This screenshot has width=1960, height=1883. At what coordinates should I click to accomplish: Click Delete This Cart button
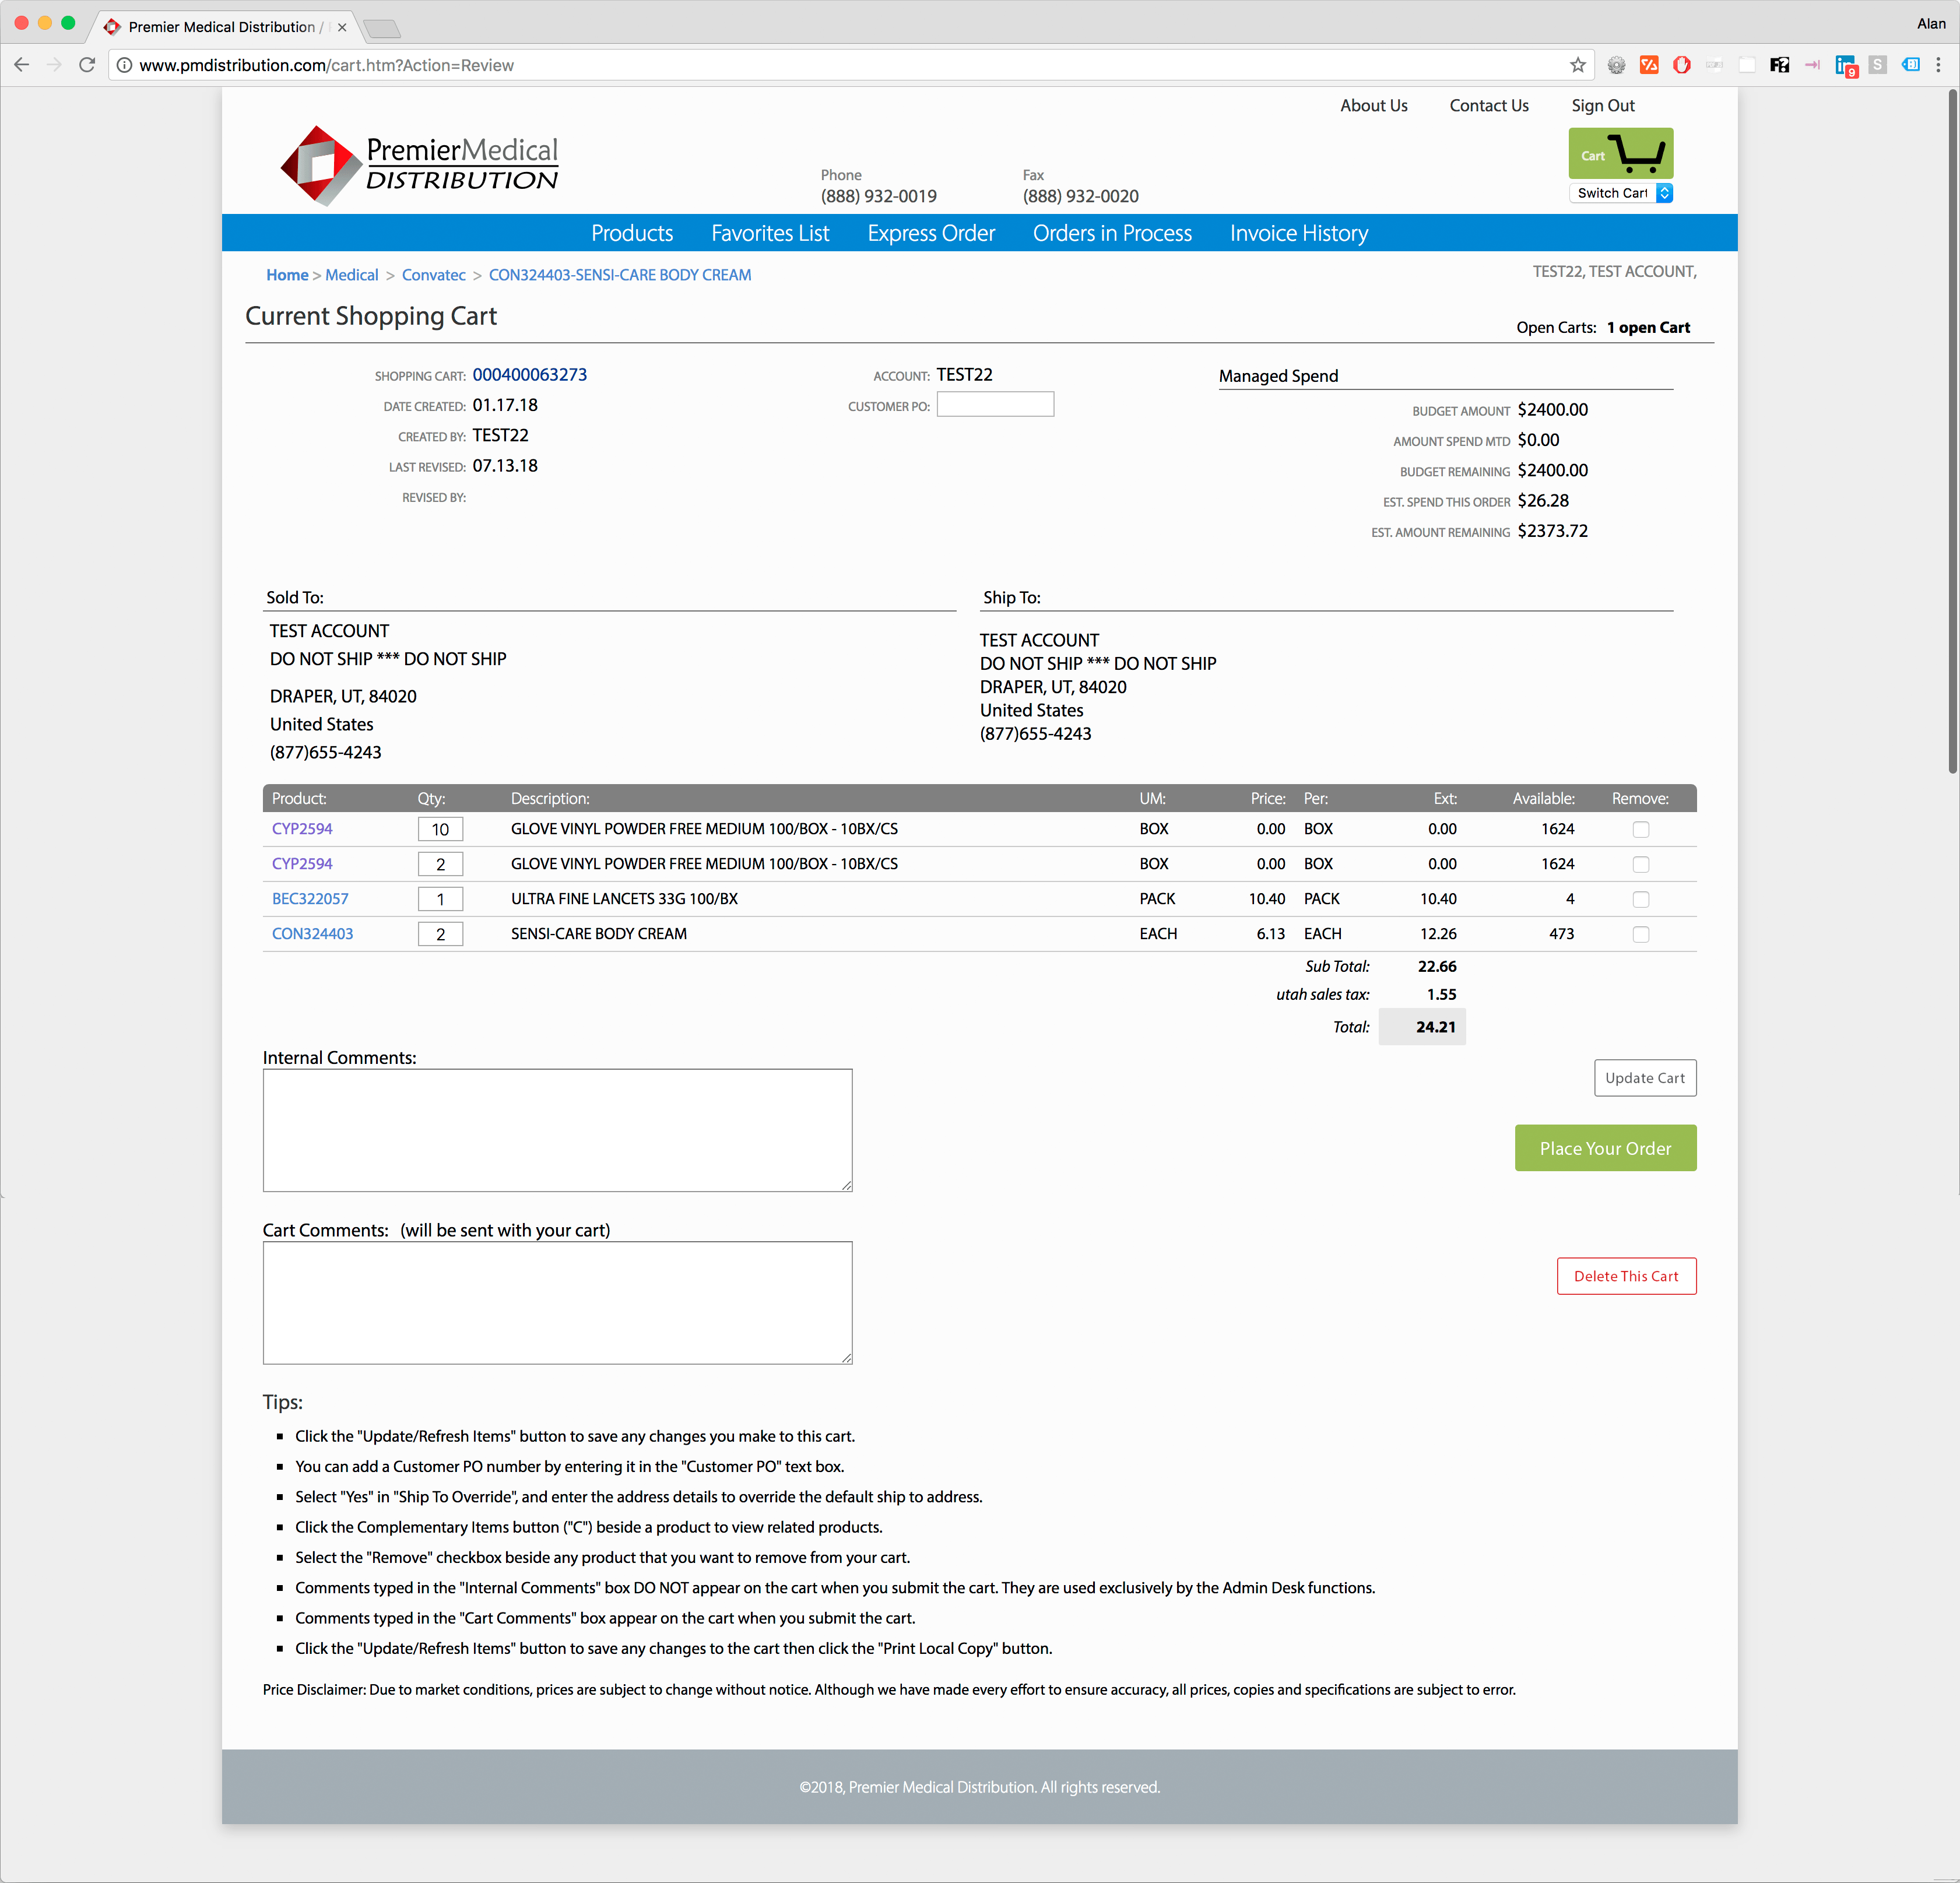point(1626,1276)
